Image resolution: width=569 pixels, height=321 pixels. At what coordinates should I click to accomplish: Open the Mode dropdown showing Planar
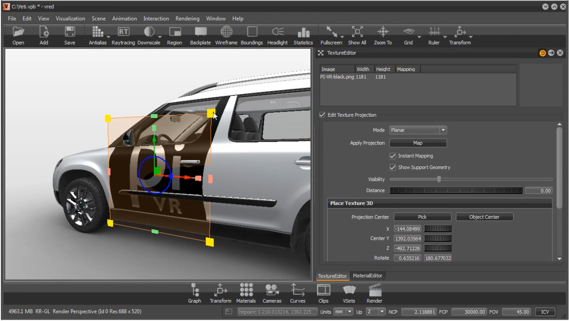[418, 130]
